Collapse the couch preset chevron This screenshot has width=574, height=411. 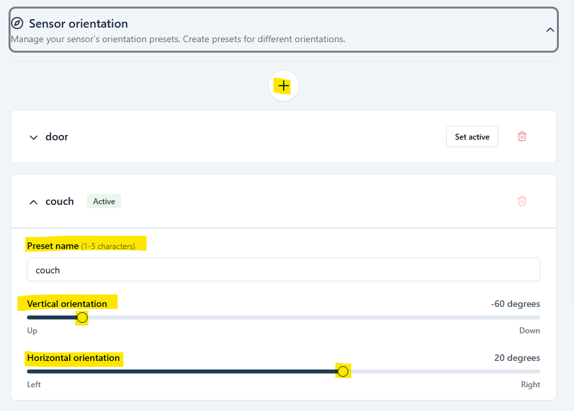(34, 202)
